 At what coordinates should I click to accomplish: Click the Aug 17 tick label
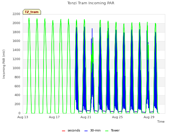54,117
